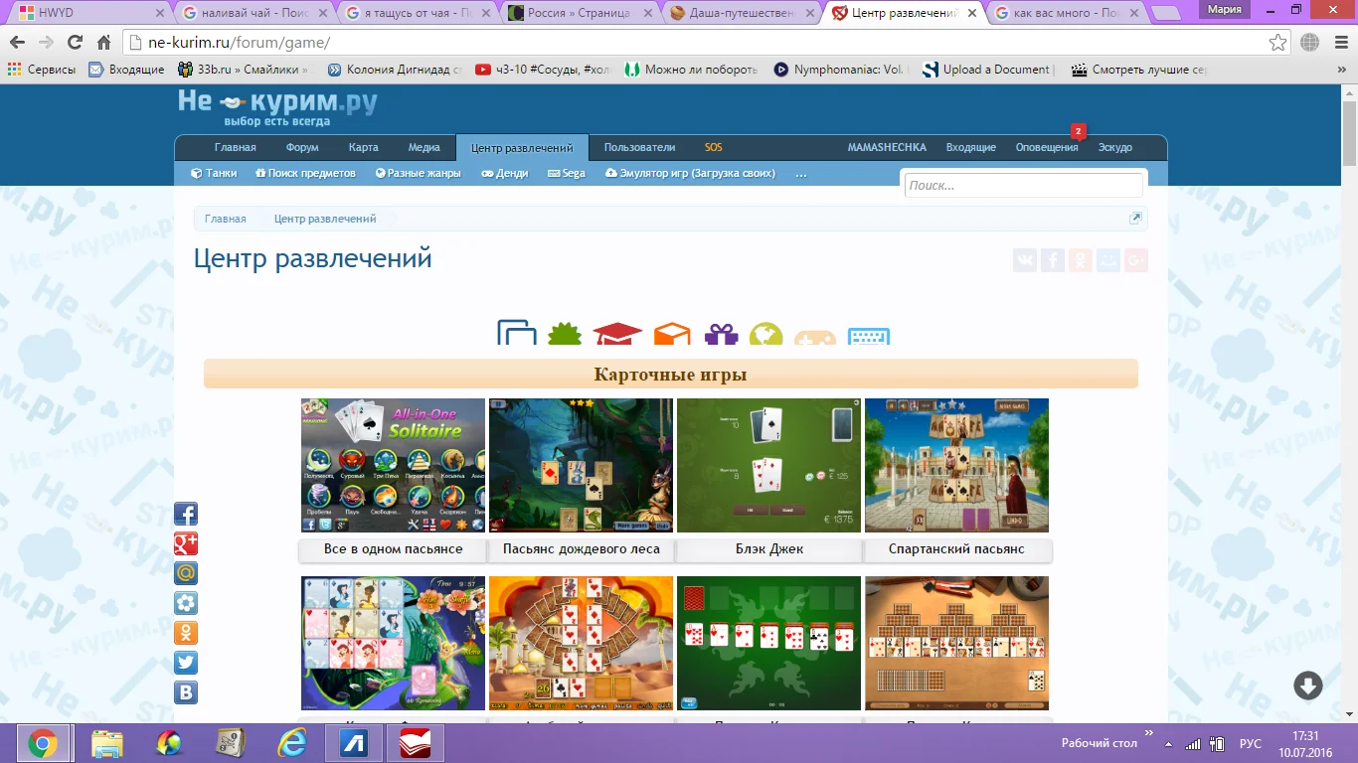
Task: Open Internet Explorer from the taskbar
Action: (292, 743)
